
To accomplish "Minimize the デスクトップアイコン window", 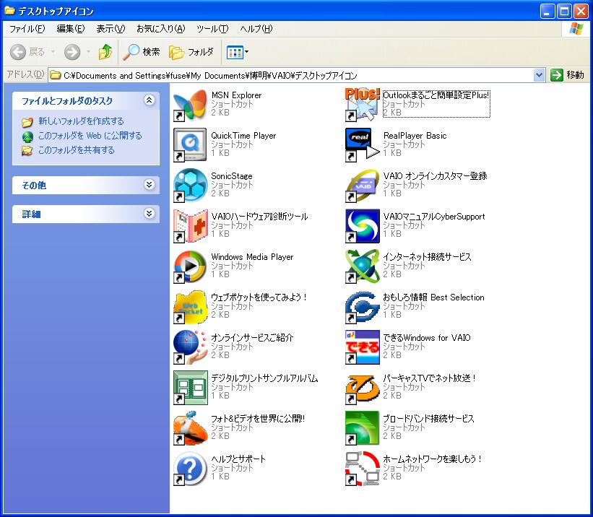I will click(547, 12).
